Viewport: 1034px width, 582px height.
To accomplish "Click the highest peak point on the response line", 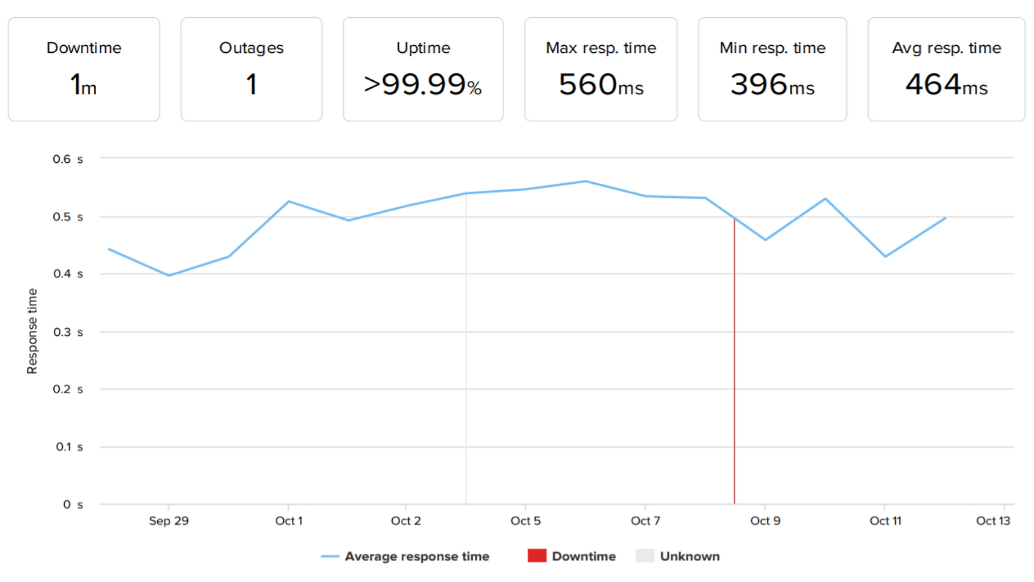I will (x=586, y=182).
